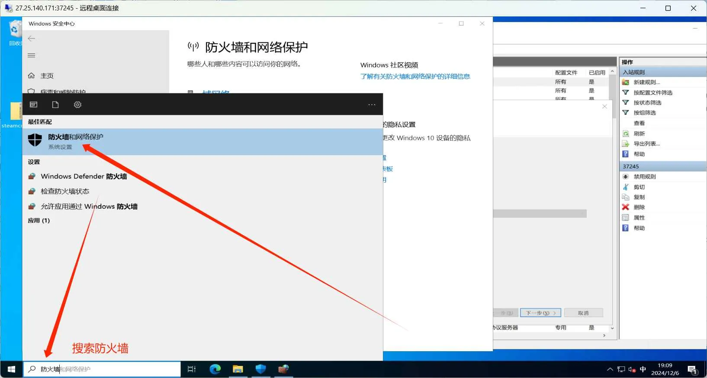
Task: Open the clock showing 19:09 2024/12/6
Action: coord(665,369)
